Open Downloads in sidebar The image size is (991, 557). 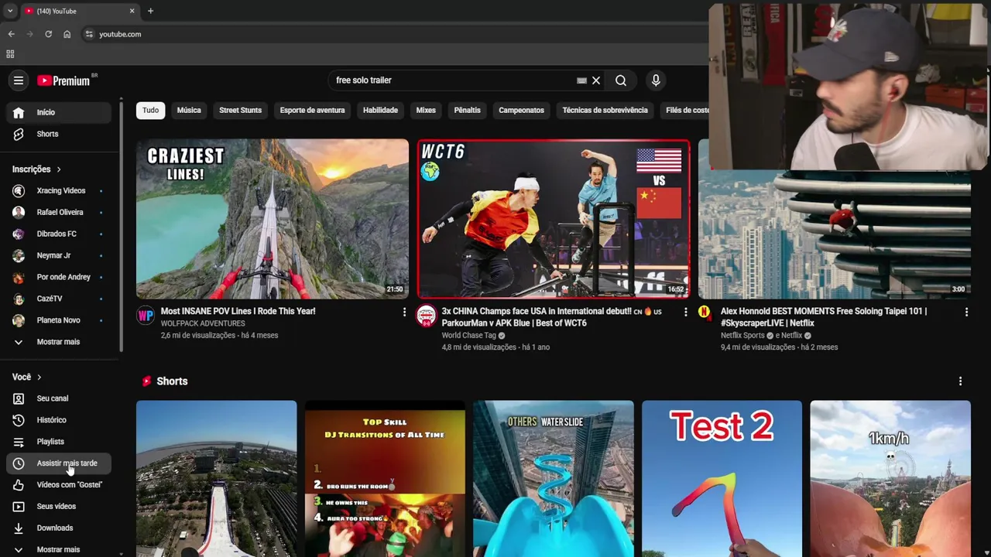(59, 528)
